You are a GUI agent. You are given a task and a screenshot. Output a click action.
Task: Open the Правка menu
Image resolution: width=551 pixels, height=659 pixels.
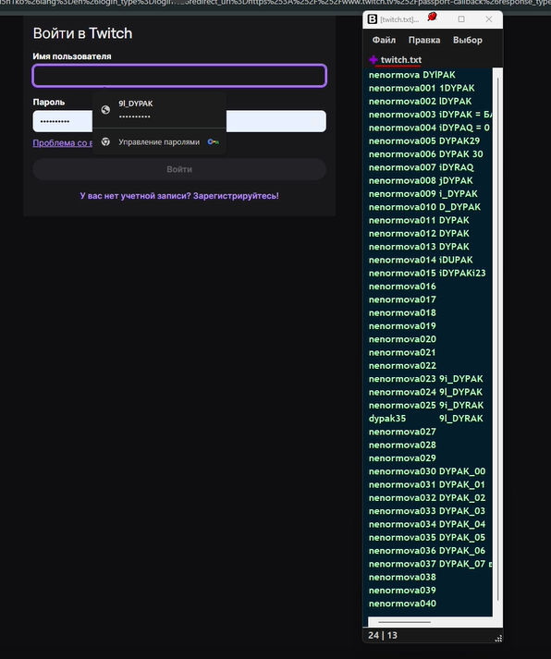click(x=424, y=40)
